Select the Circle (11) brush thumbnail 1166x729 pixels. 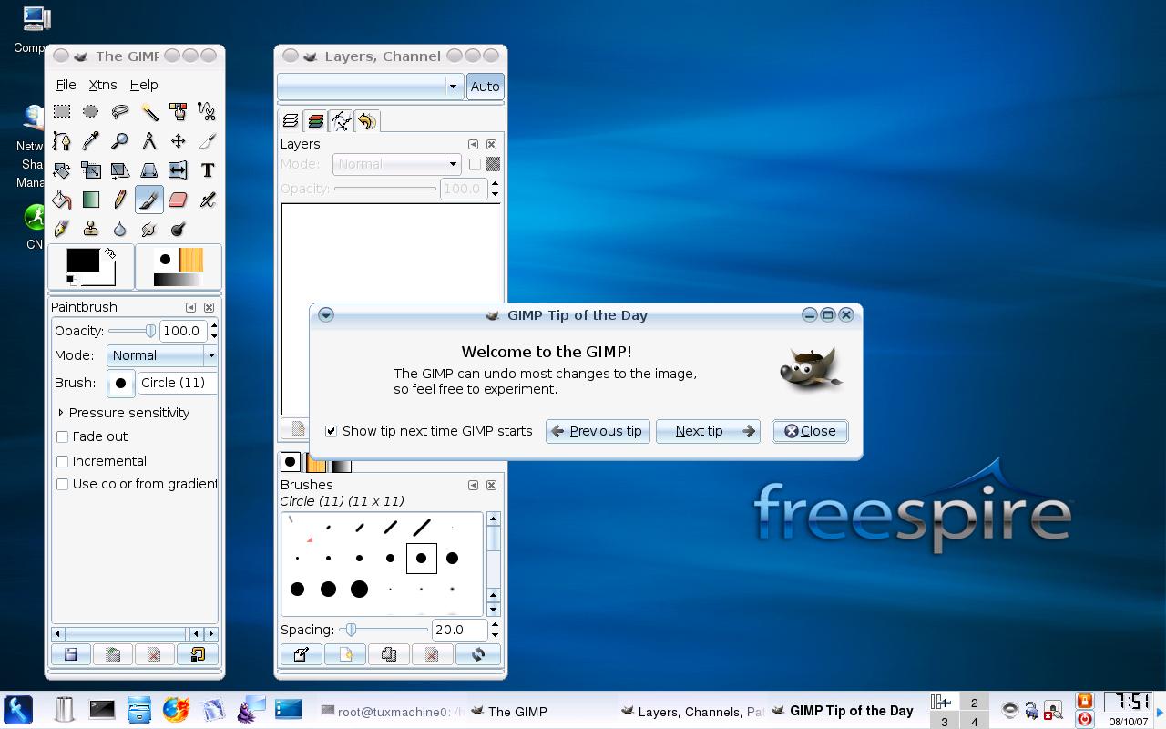(421, 558)
